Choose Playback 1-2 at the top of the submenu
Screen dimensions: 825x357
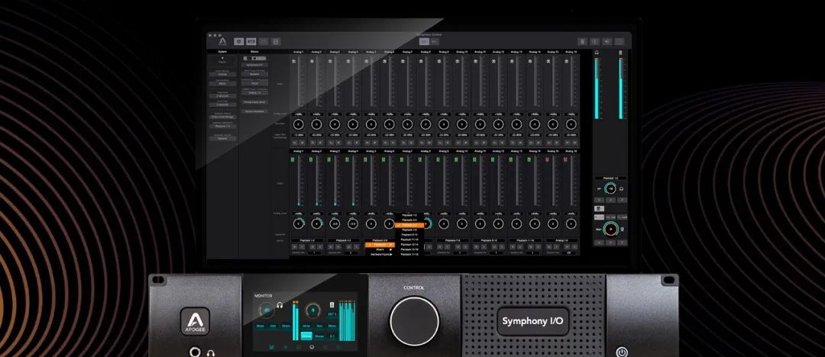[x=409, y=216]
